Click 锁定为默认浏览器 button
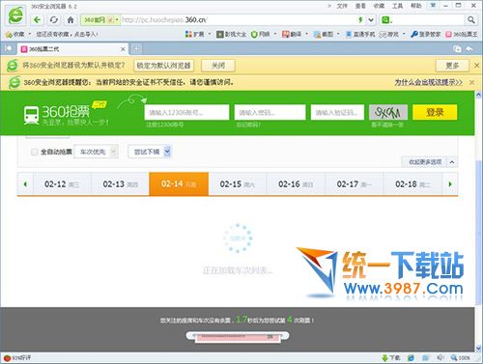Image resolution: width=483 pixels, height=364 pixels. (163, 66)
